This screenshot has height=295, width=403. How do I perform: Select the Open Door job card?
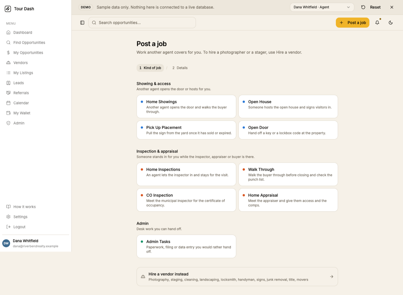(288, 130)
